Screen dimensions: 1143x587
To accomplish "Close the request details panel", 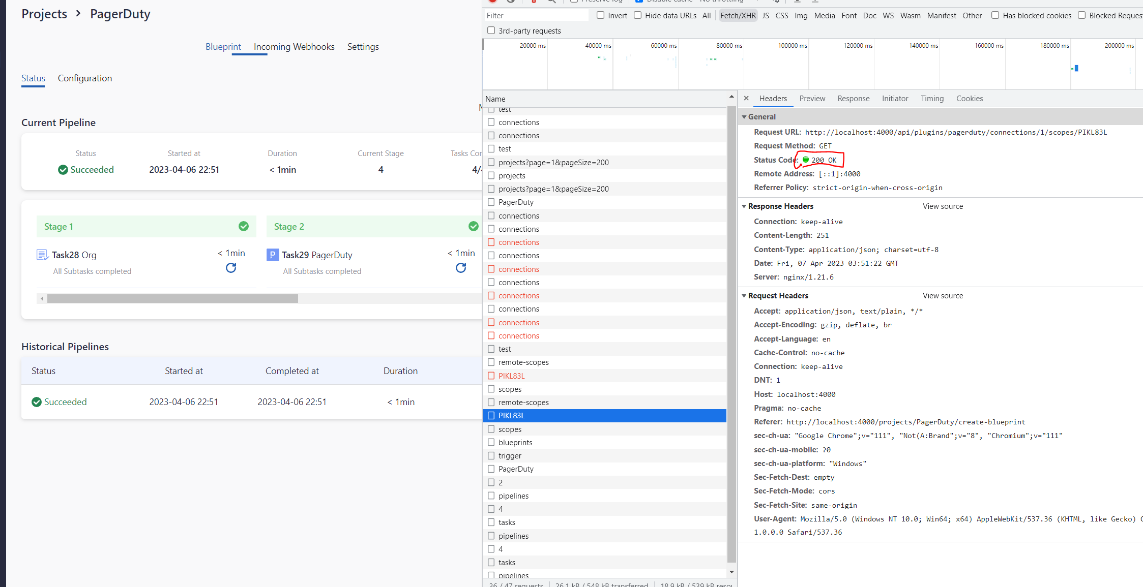I will [746, 99].
